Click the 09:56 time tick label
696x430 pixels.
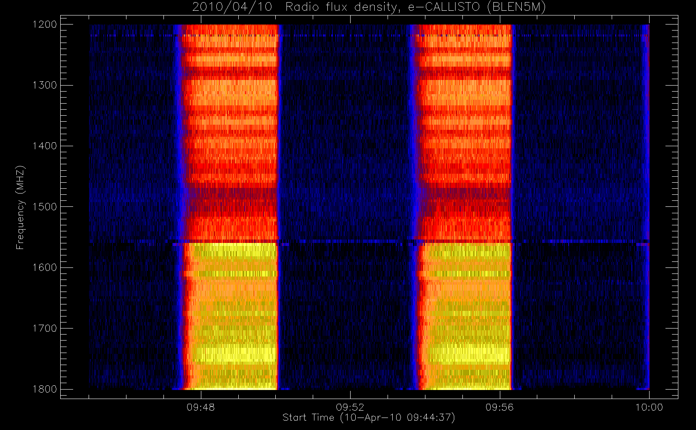(x=499, y=407)
